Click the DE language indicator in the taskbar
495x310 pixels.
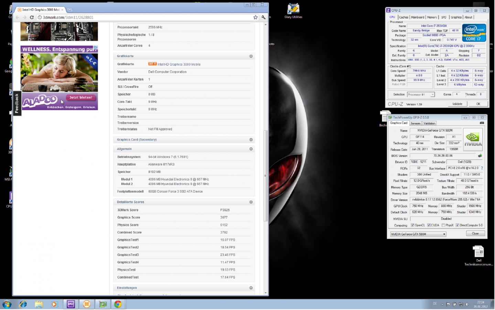click(x=435, y=304)
